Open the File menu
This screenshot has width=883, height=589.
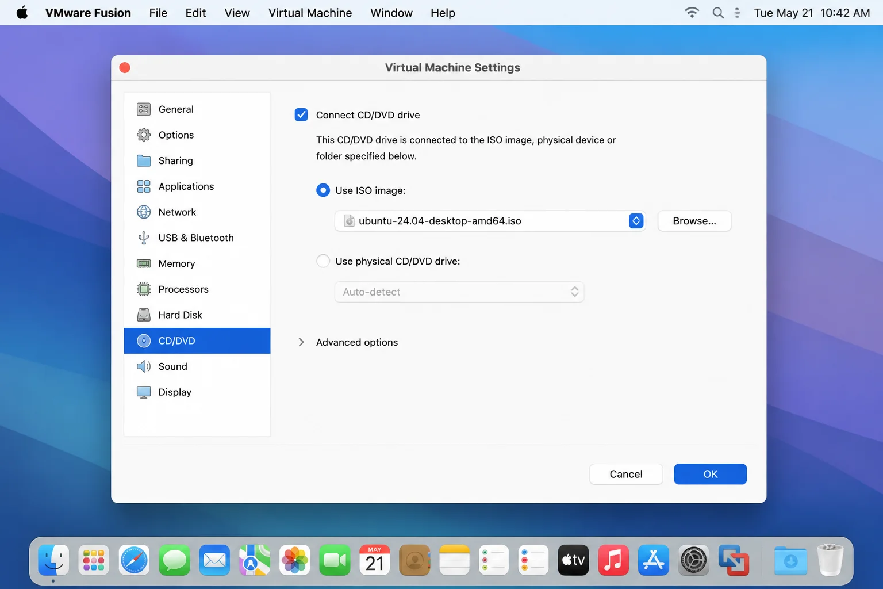click(158, 13)
